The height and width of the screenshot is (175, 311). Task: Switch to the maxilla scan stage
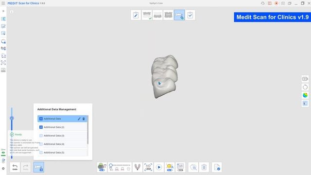147,15
